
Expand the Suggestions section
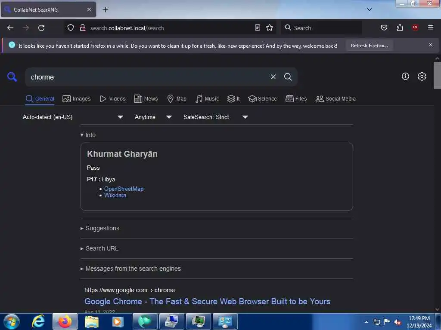(x=100, y=229)
